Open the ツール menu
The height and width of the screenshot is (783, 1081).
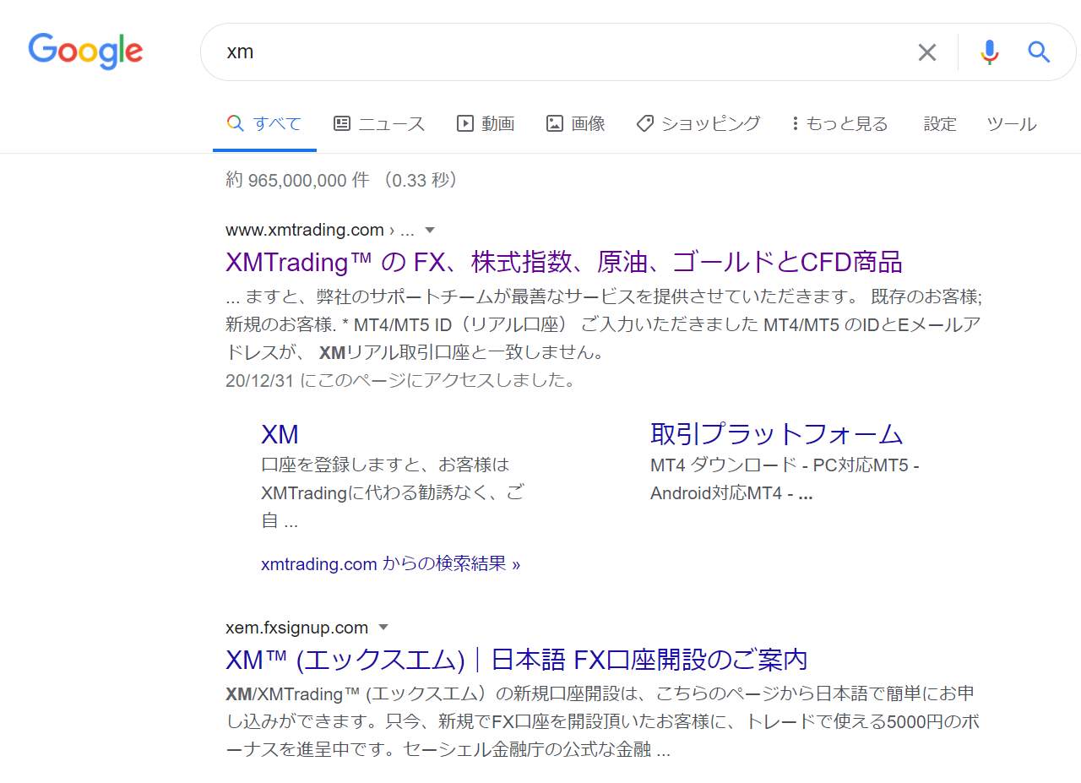(x=1011, y=123)
